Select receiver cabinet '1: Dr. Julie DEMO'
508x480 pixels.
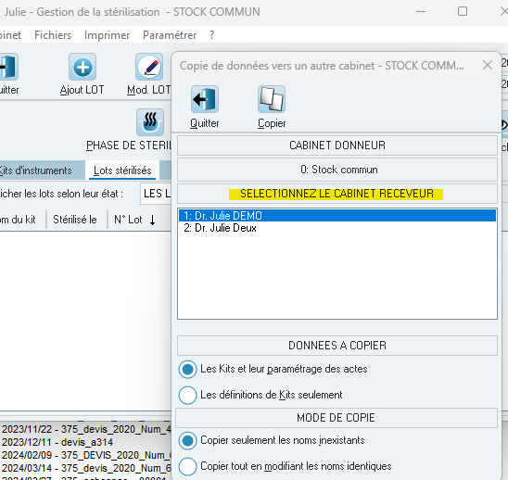(x=337, y=216)
